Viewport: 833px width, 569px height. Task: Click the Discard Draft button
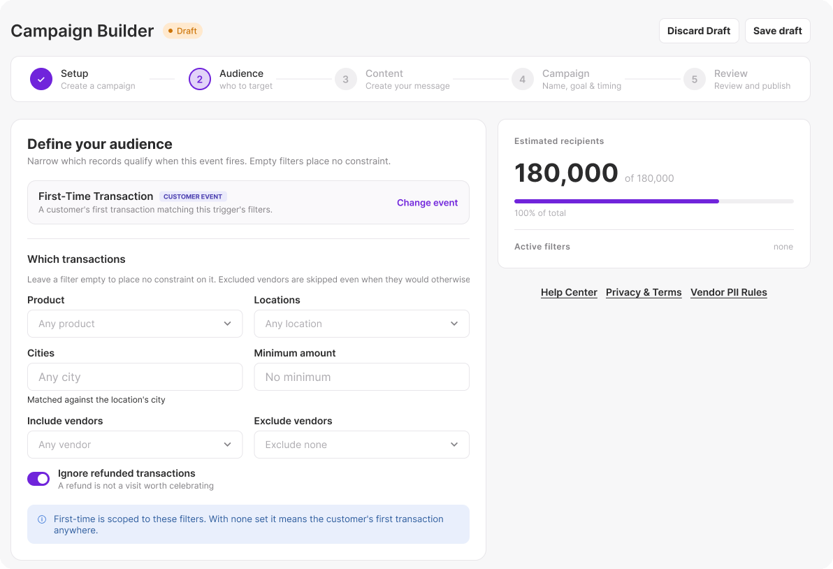pos(699,31)
